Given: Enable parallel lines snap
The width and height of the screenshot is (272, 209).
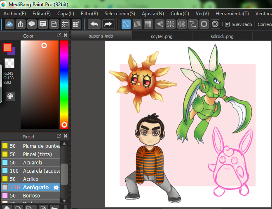Looking at the screenshot, I should [137, 24].
